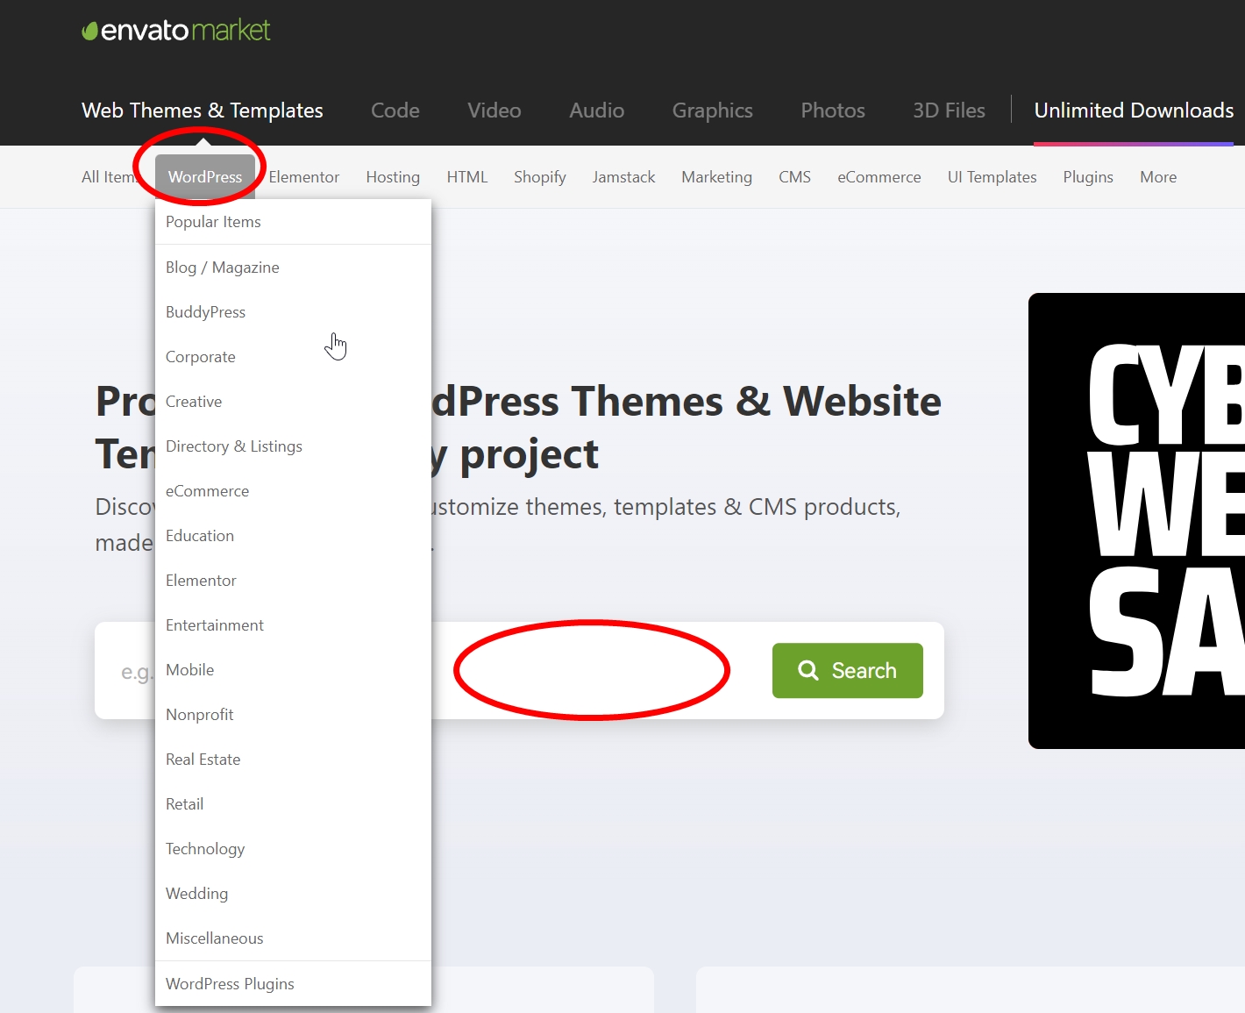Select Real Estate themes
Screen dimensions: 1245x1013
(x=293, y=760)
